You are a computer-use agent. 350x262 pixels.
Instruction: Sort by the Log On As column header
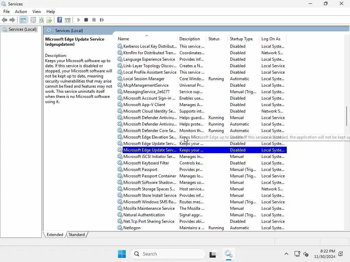click(x=273, y=39)
